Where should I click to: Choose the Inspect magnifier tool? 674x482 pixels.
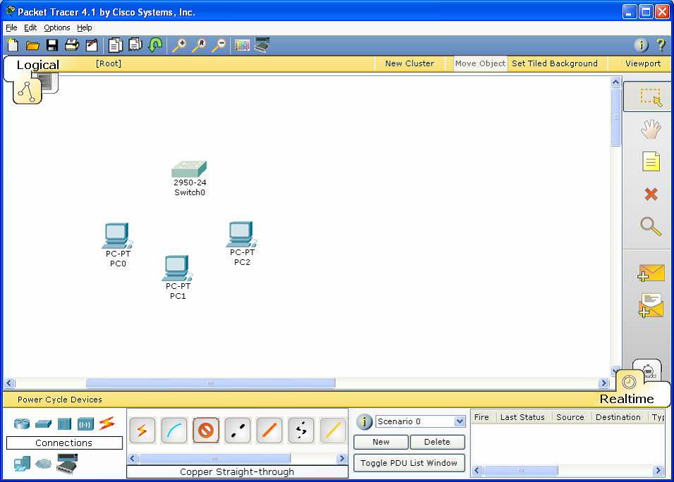click(x=651, y=226)
